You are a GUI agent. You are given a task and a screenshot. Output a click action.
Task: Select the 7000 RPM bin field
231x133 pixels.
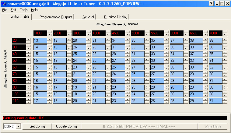tap(215, 33)
